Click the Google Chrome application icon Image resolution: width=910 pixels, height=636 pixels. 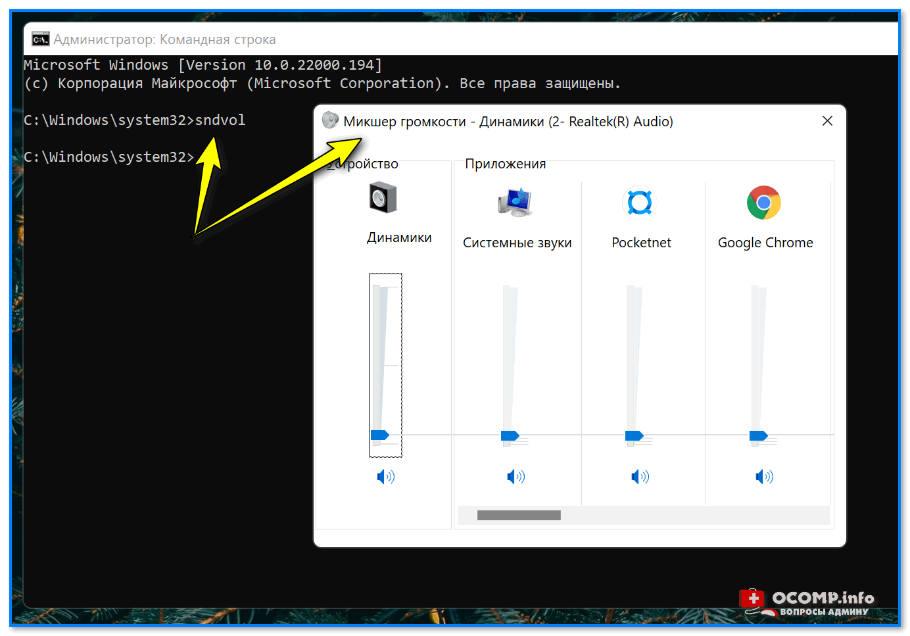764,203
